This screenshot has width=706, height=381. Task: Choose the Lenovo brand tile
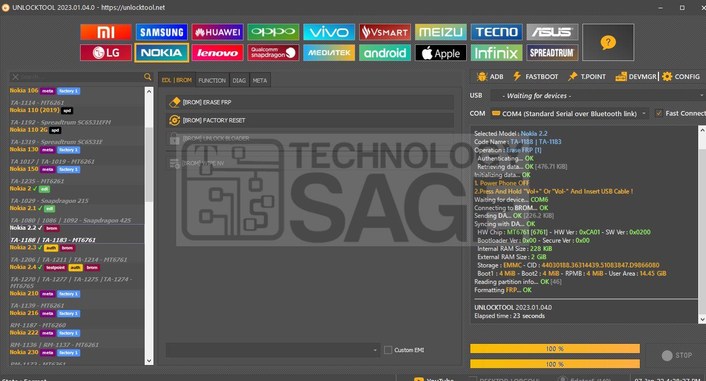click(218, 53)
